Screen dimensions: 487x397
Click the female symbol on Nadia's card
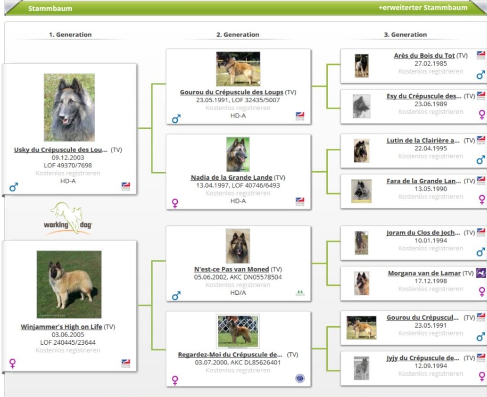[x=175, y=203]
